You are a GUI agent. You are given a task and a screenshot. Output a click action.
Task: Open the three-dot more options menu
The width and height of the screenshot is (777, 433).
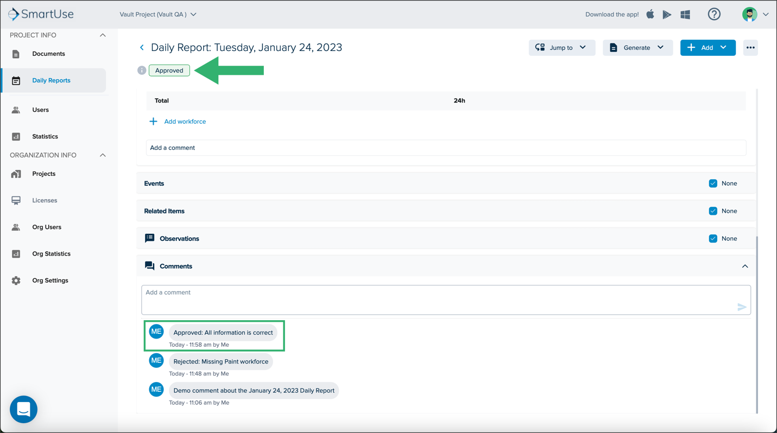click(750, 48)
